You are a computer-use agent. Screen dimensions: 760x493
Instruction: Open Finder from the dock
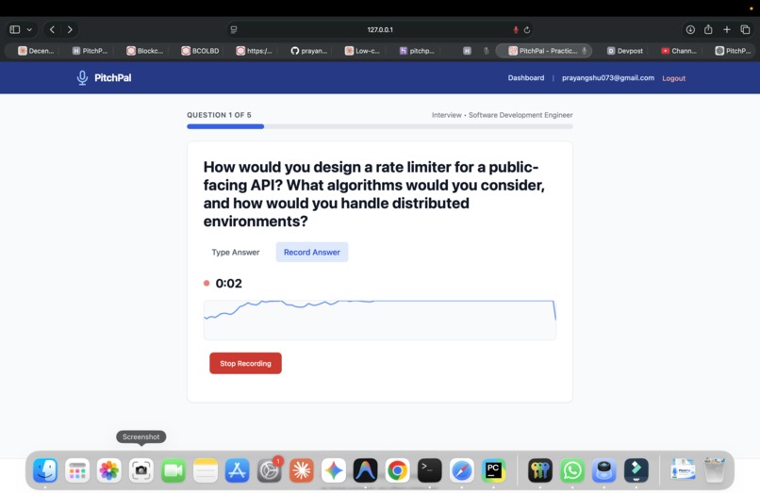point(45,470)
